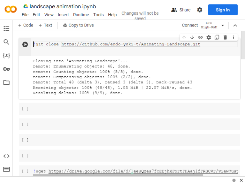This screenshot has width=245, height=184.
Task: Run the second empty cell bracket
Action: (x=25, y=124)
